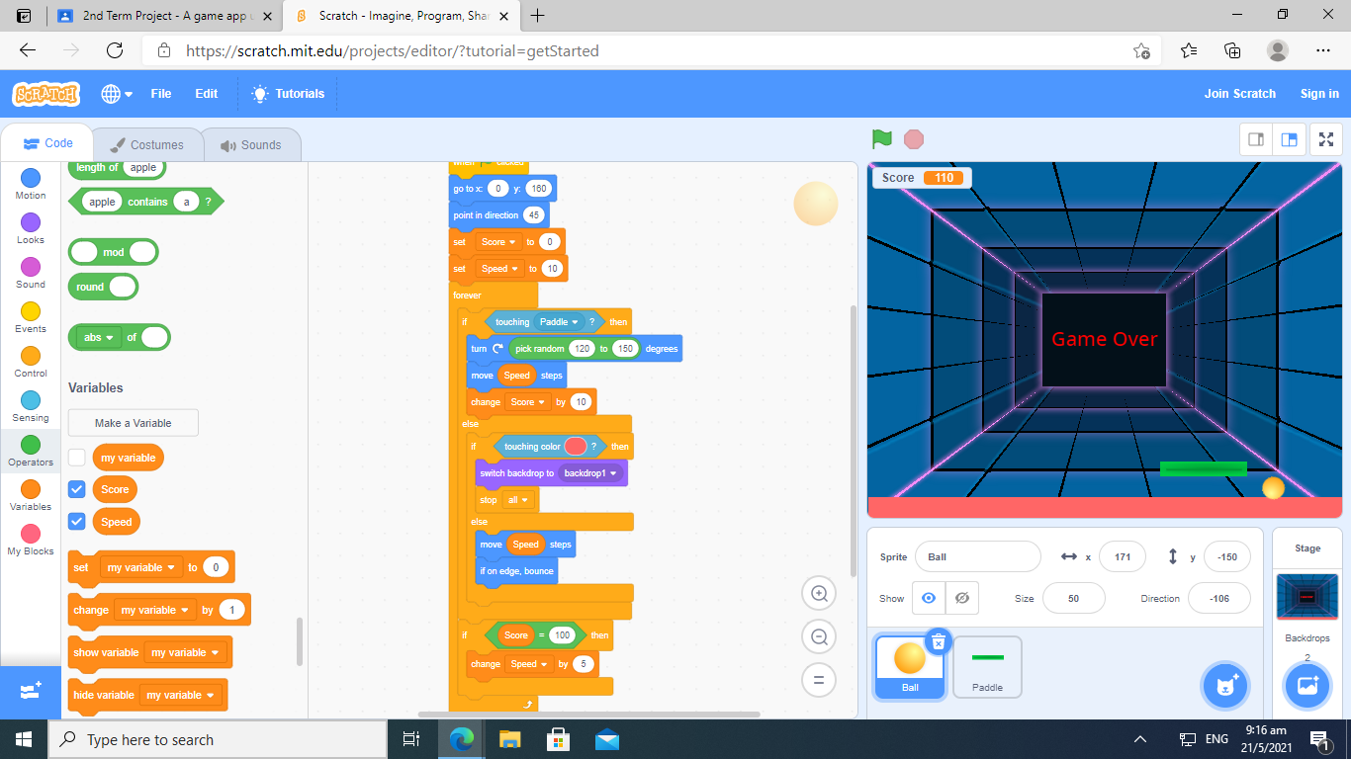Open the touching Paddle dropdown in script
This screenshot has height=759, width=1351.
[x=574, y=322]
